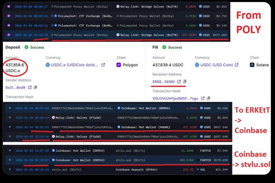Open sender address 0x31...8ed9 in explorer
The height and width of the screenshot is (183, 275).
[30, 88]
